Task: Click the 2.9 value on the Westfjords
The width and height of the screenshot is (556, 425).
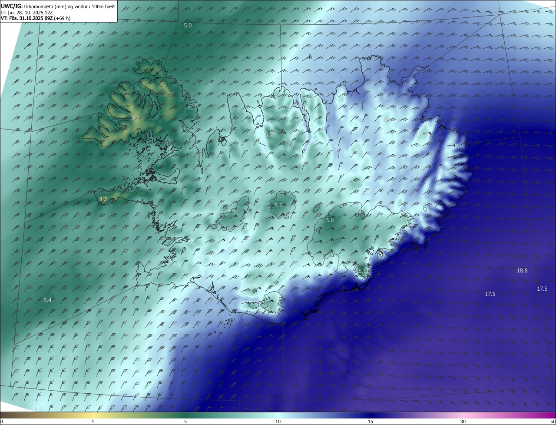Action: coord(136,118)
